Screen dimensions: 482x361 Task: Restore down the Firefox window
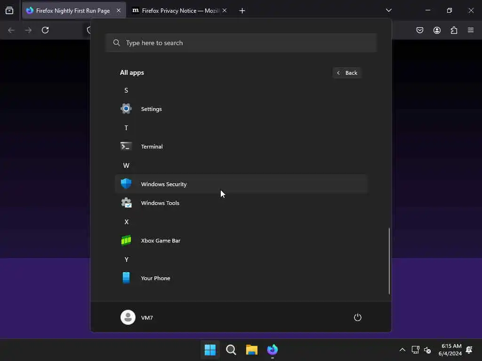[x=450, y=10]
